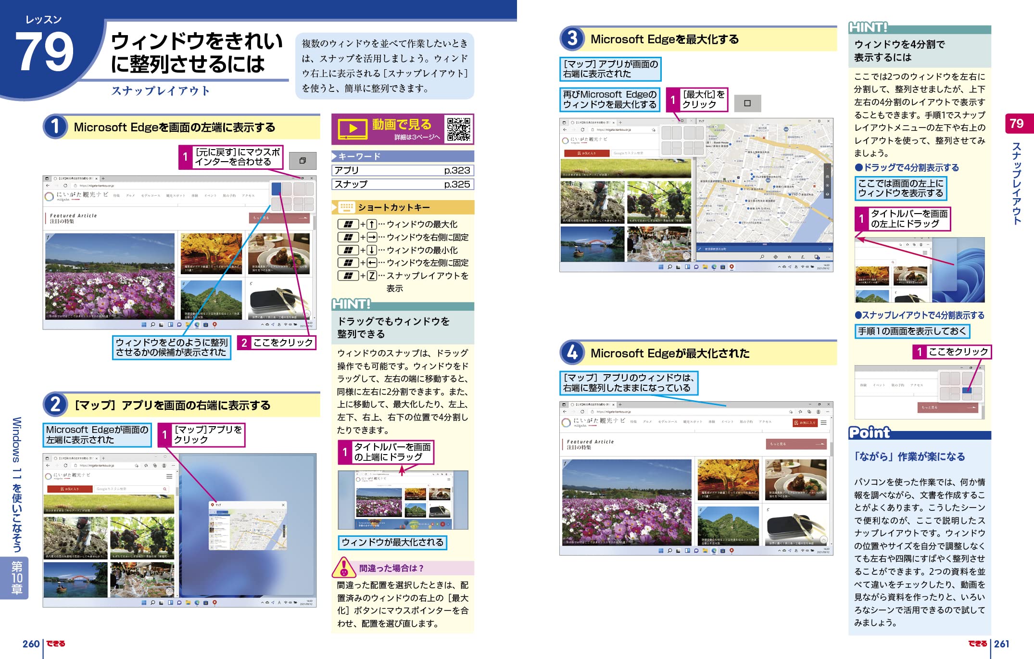Click the red お気に入り button
The height and width of the screenshot is (659, 1034).
click(x=805, y=423)
